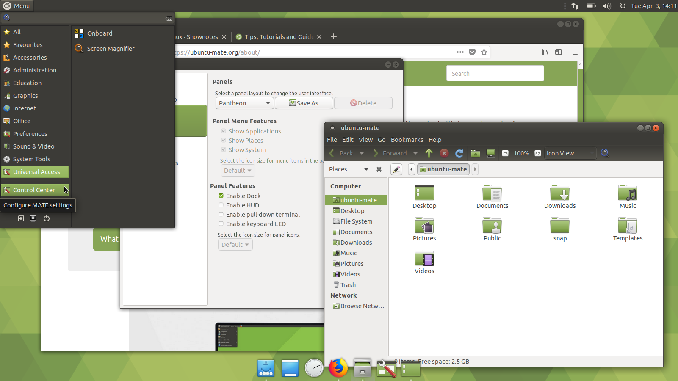Open the Templates folder icon
The width and height of the screenshot is (678, 381).
[x=628, y=230]
